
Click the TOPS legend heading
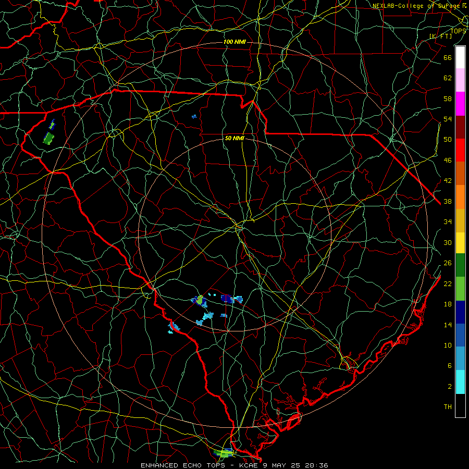tap(458, 31)
